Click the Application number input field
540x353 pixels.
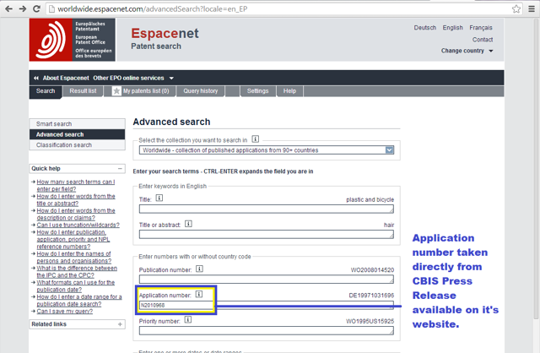coord(267,305)
